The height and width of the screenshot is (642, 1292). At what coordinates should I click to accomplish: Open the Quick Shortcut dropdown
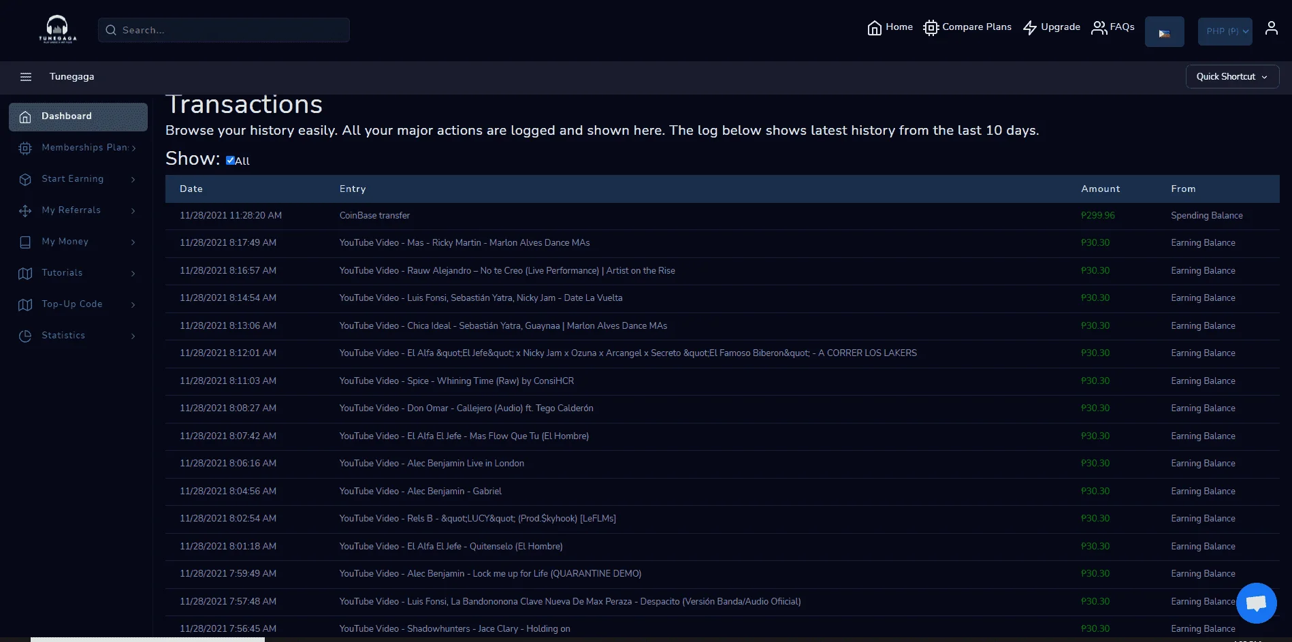coord(1233,77)
